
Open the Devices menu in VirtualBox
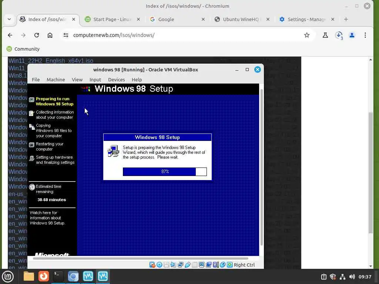[x=116, y=80]
